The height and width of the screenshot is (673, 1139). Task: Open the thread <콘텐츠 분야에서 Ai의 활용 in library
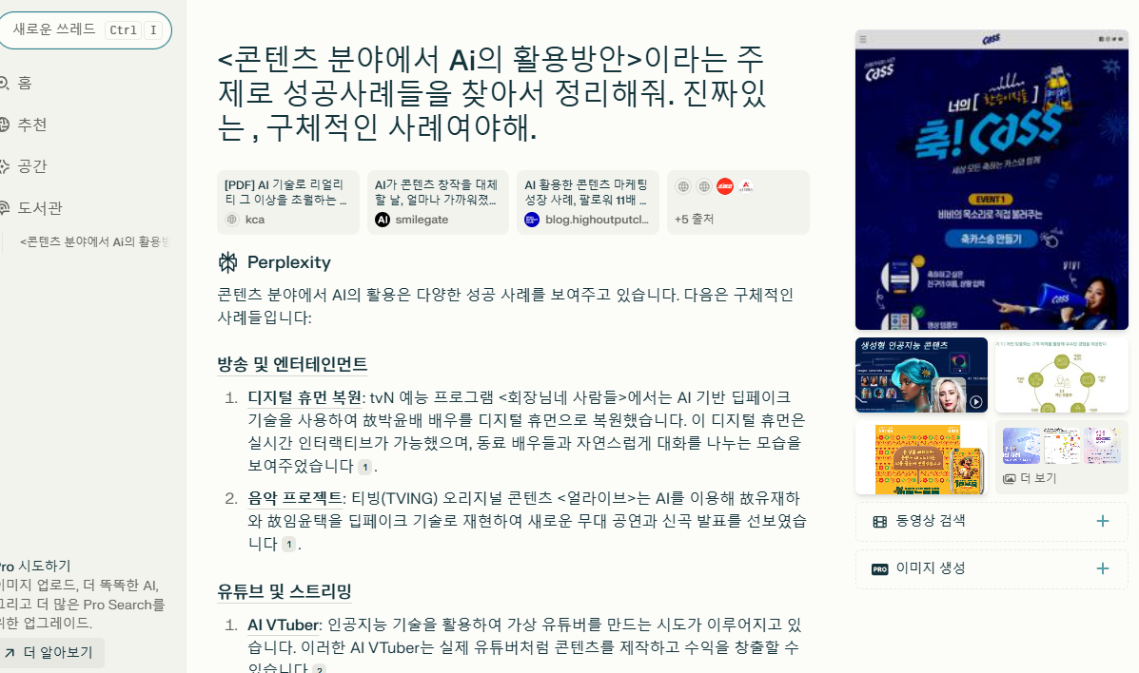94,241
